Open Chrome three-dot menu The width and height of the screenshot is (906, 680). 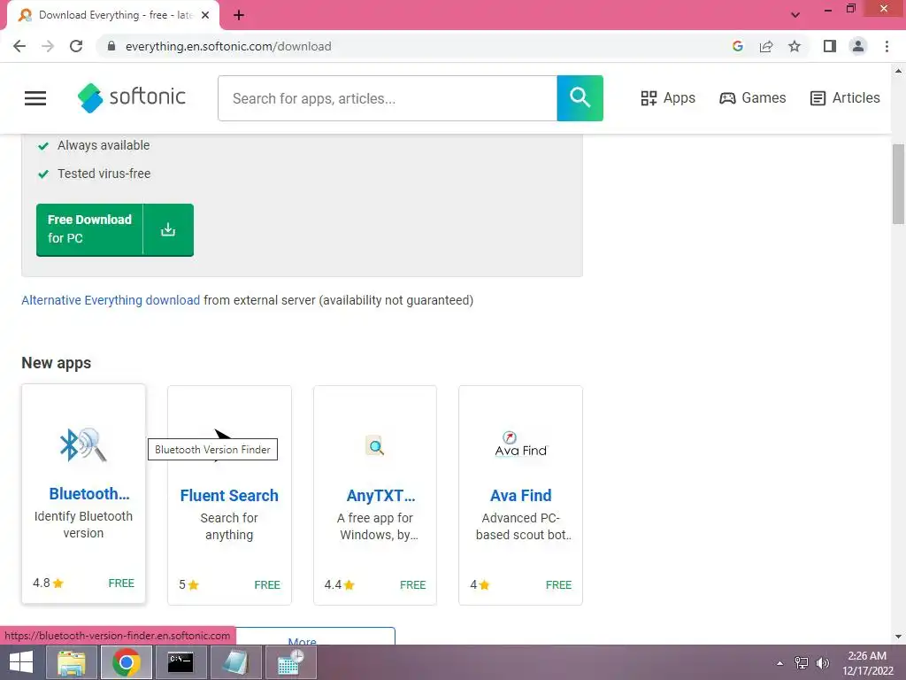[x=887, y=46]
